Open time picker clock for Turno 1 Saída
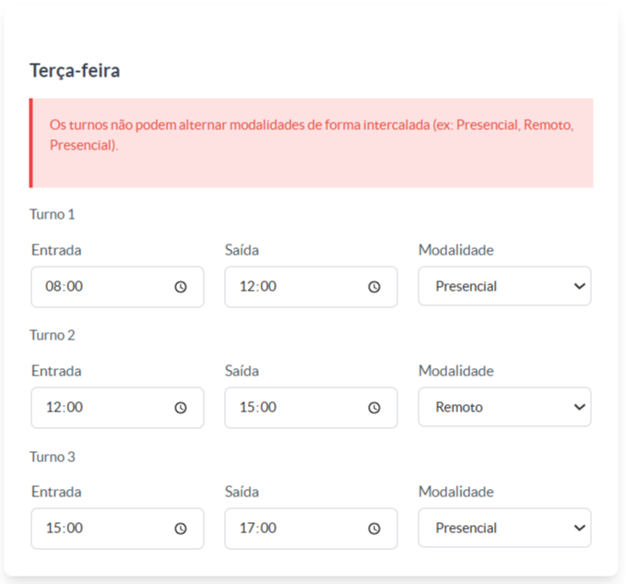 coord(374,287)
